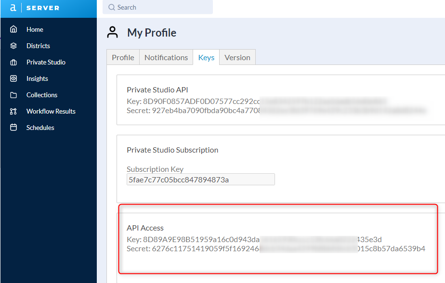Click the Private Studio briefcase icon
Screen dimensions: 445x283
click(13, 62)
